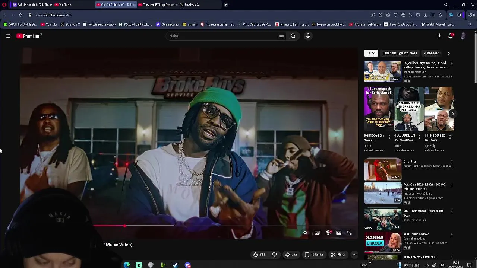
Task: Open YouTube notifications bell
Action: click(x=451, y=36)
